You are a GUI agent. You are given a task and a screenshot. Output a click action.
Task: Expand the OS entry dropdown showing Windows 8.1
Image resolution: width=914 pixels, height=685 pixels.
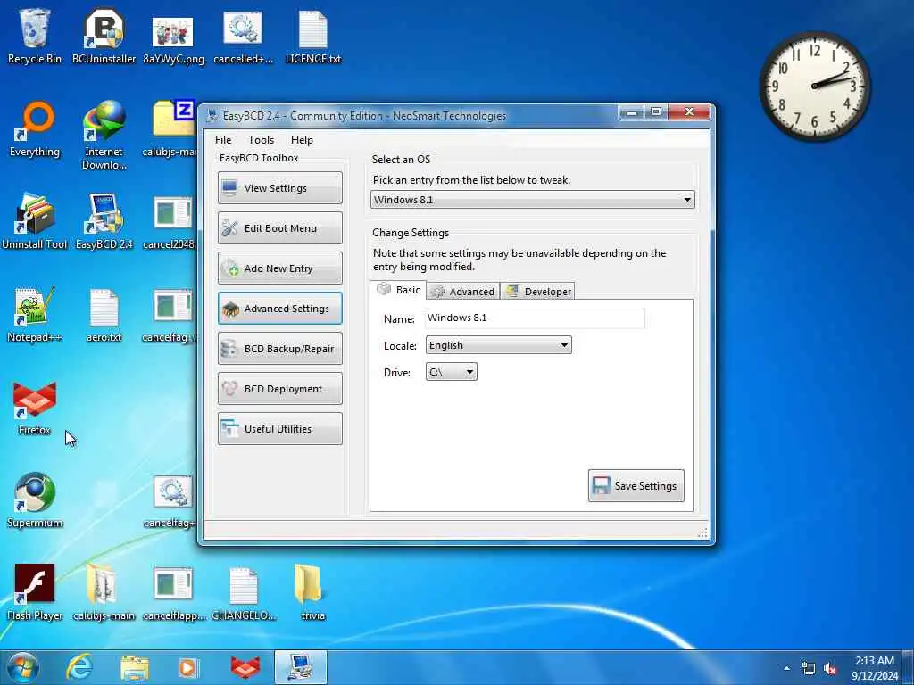tap(532, 200)
